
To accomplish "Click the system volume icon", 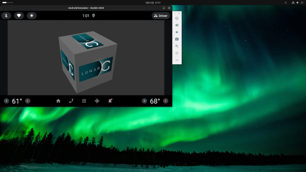I will (298, 3).
